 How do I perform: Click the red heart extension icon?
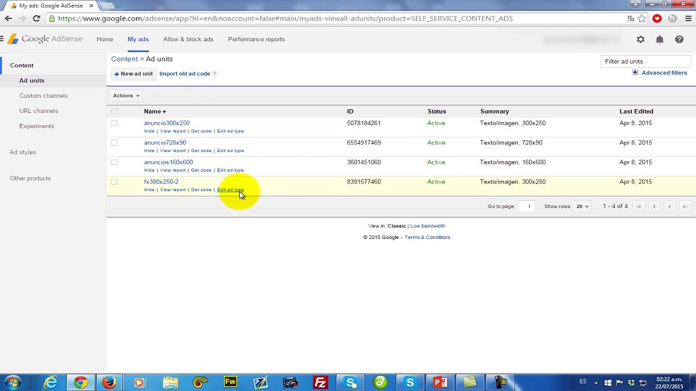coord(657,18)
